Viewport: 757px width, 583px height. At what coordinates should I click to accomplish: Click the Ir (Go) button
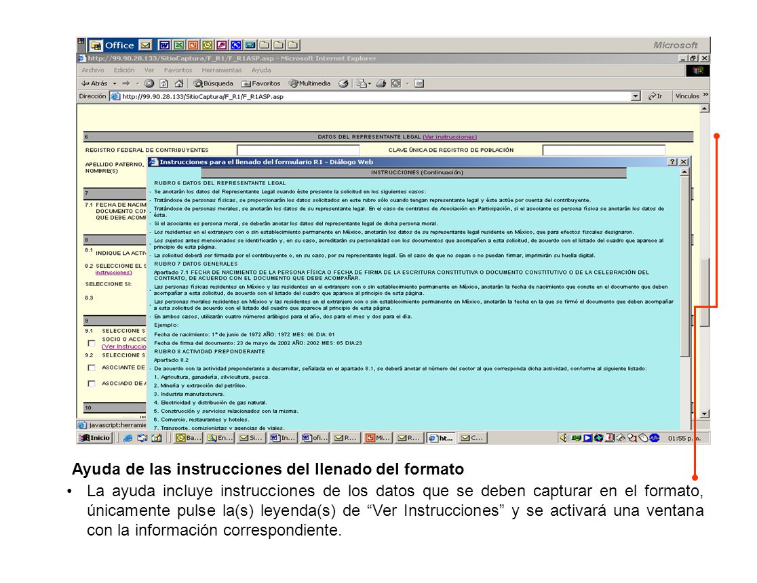tap(655, 96)
